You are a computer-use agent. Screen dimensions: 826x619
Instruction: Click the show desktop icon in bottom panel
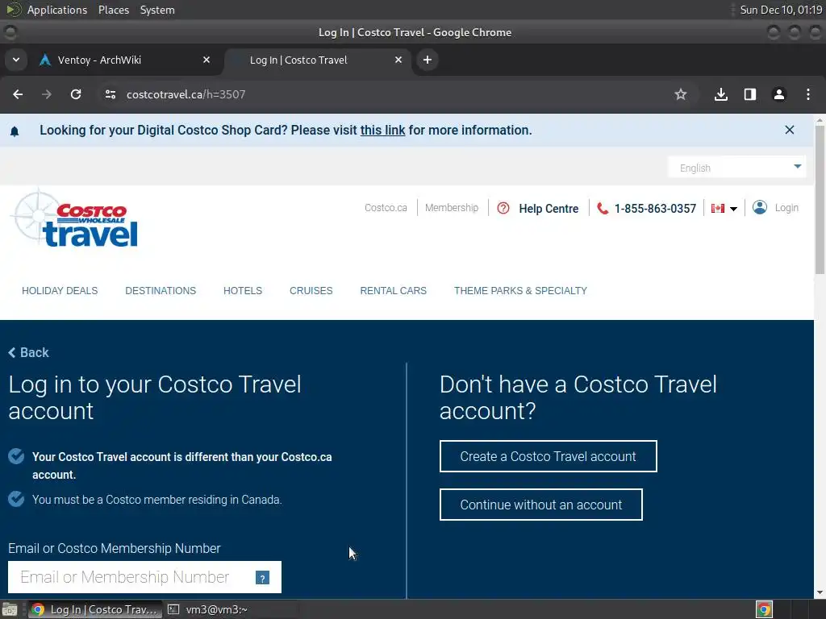(10, 610)
